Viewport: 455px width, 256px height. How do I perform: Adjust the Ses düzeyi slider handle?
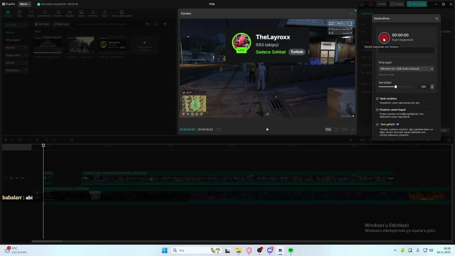point(396,87)
